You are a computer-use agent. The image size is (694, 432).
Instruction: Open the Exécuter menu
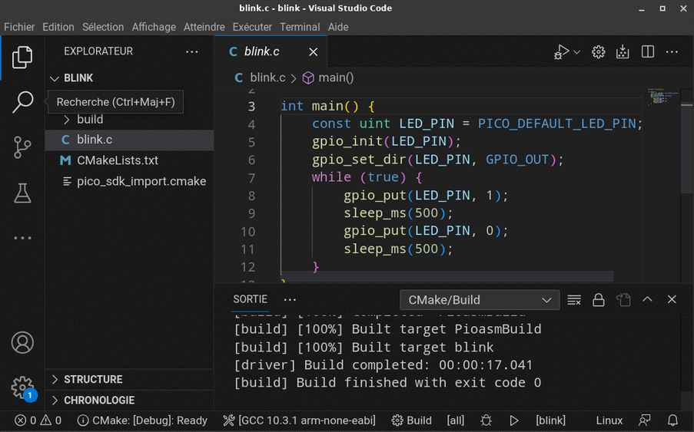pyautogui.click(x=252, y=27)
